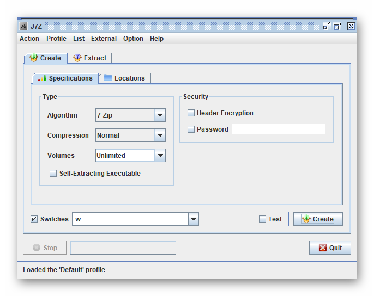Click the disabled Stop button
The width and height of the screenshot is (374, 296).
click(x=45, y=248)
